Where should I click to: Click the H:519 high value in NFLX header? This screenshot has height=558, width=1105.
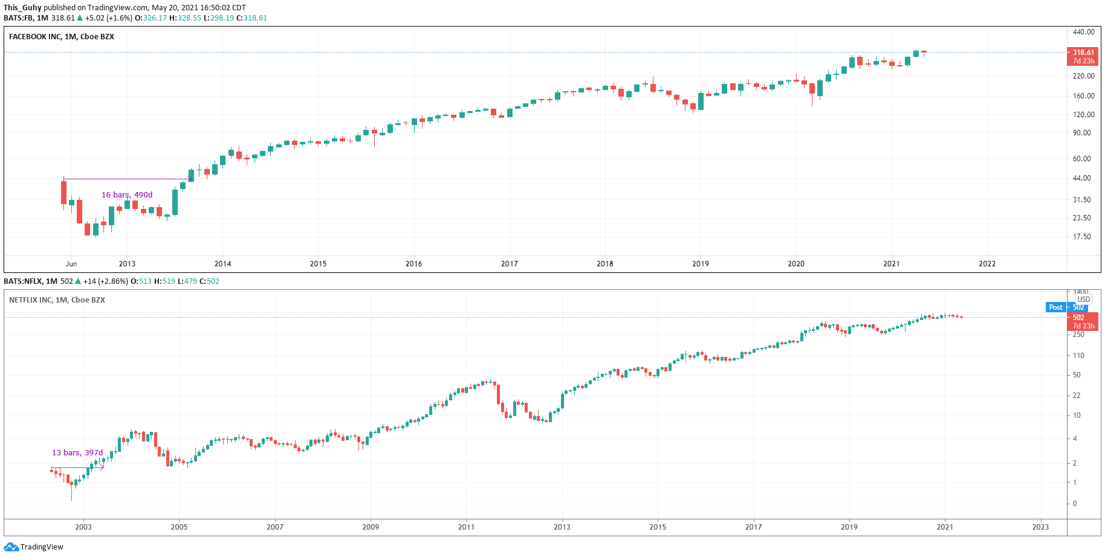click(x=165, y=281)
